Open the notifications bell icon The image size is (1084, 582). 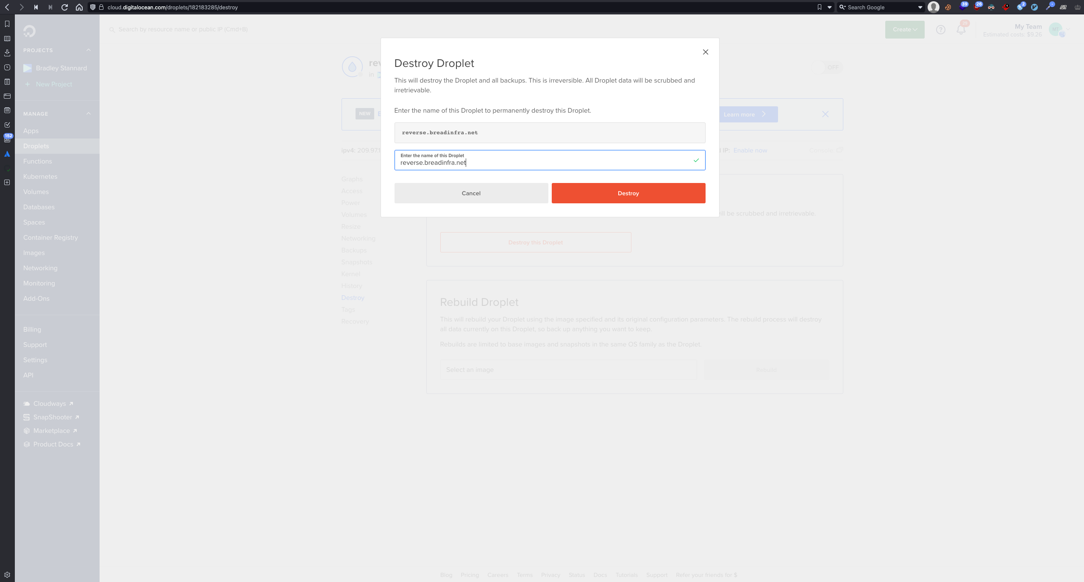pyautogui.click(x=961, y=30)
